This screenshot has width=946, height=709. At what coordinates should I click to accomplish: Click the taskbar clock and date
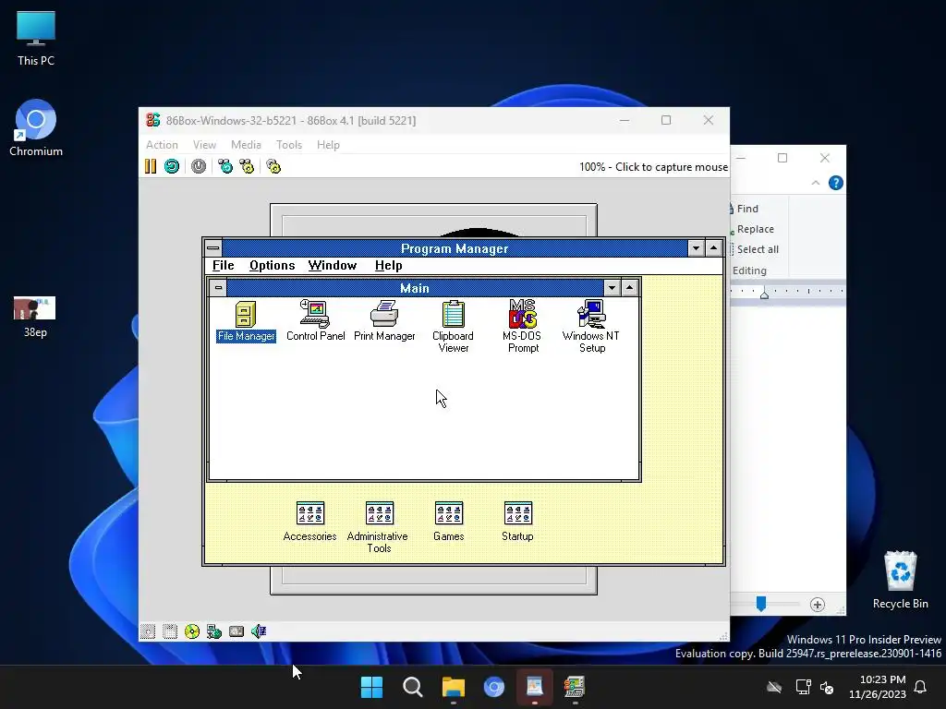coord(878,687)
